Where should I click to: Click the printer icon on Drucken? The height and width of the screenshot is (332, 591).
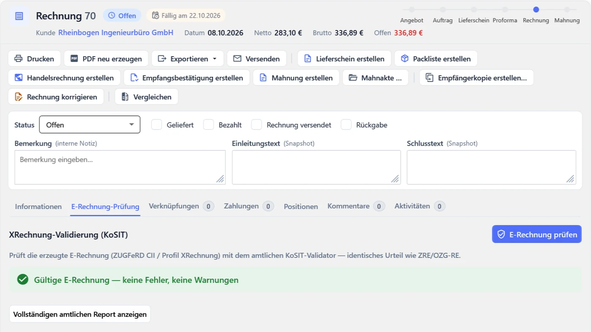18,59
